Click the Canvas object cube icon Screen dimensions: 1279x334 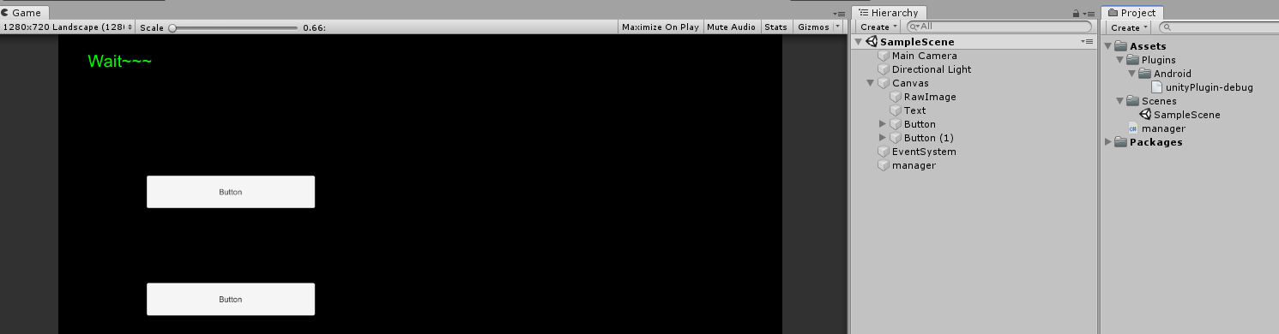[x=884, y=83]
